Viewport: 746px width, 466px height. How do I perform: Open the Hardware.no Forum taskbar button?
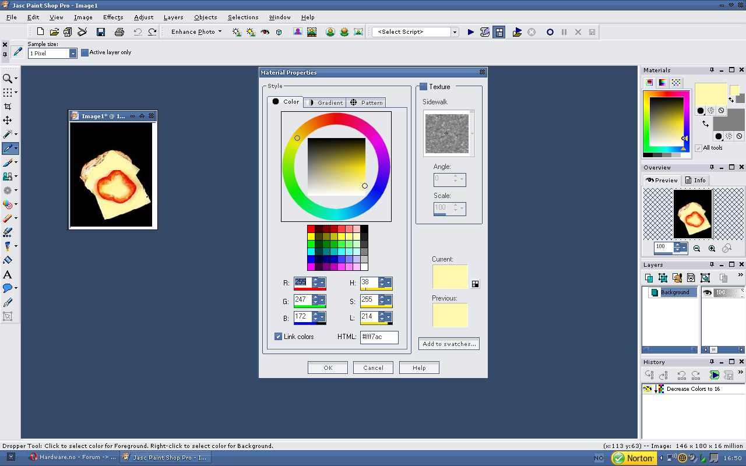coord(73,457)
